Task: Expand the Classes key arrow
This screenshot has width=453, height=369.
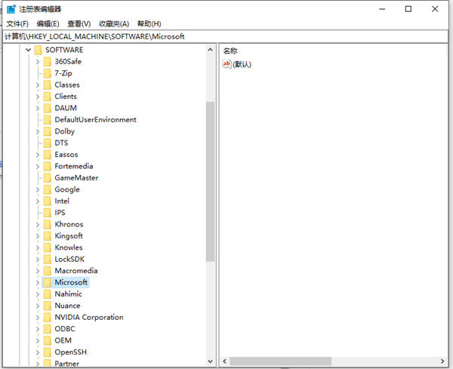Action: point(37,85)
